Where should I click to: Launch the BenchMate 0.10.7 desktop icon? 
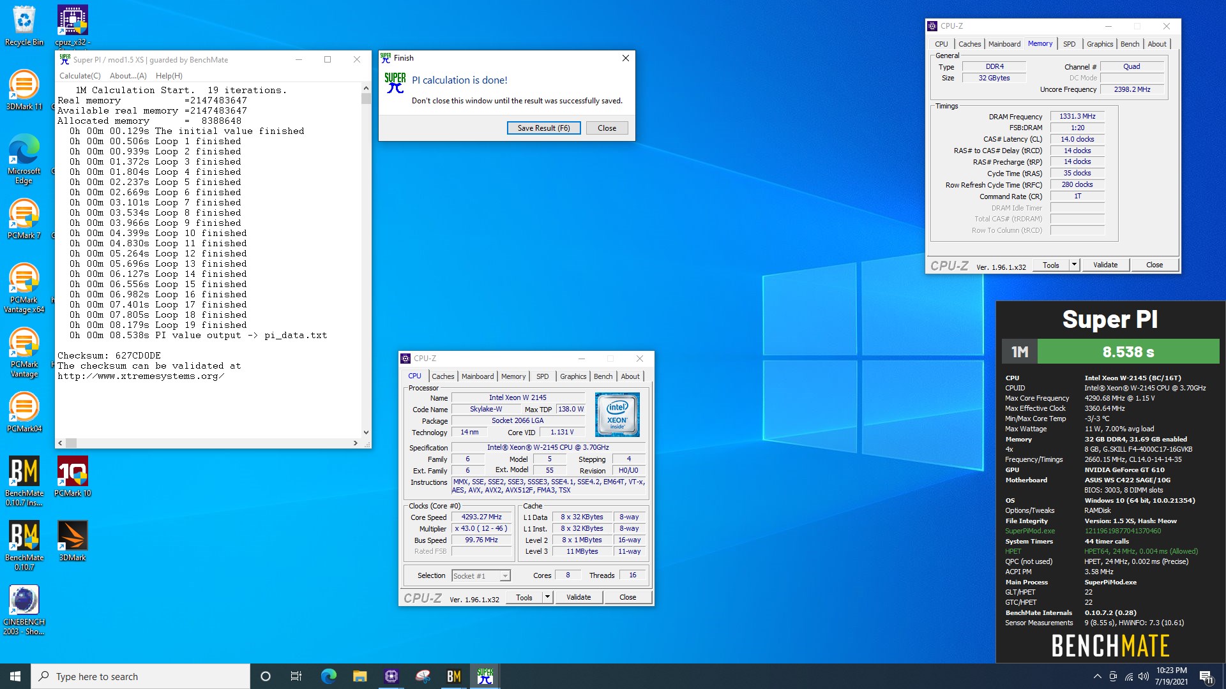[x=24, y=545]
